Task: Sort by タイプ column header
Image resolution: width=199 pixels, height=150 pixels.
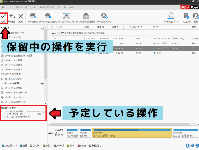Action: 172,27
